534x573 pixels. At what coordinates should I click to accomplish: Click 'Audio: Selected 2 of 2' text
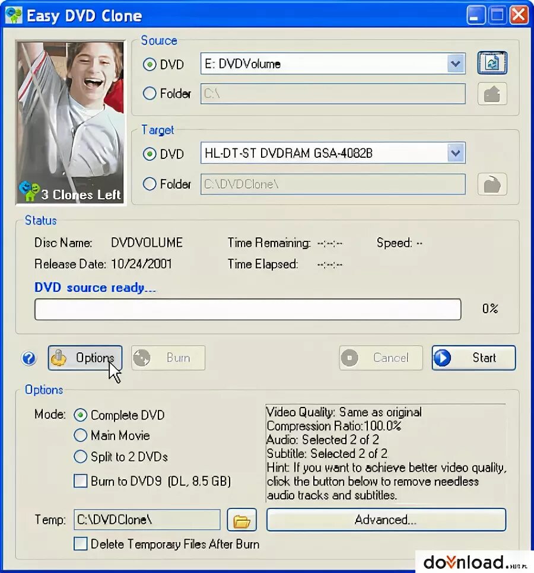click(323, 440)
